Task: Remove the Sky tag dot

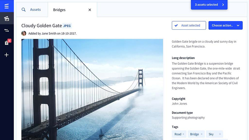Action: (x=220, y=134)
